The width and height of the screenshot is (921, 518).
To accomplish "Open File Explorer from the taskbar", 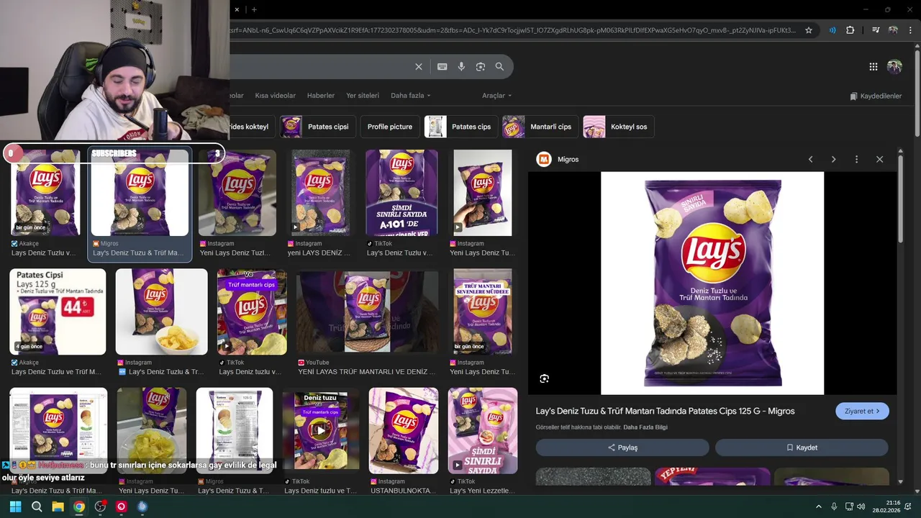I will pyautogui.click(x=58, y=506).
